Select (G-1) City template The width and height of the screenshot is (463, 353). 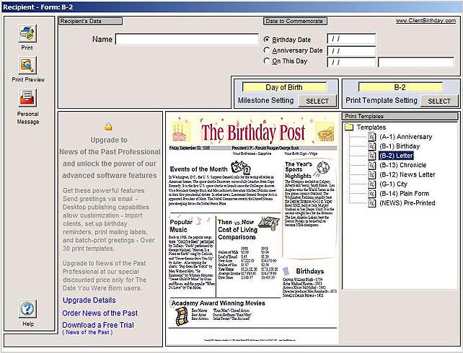click(x=393, y=184)
